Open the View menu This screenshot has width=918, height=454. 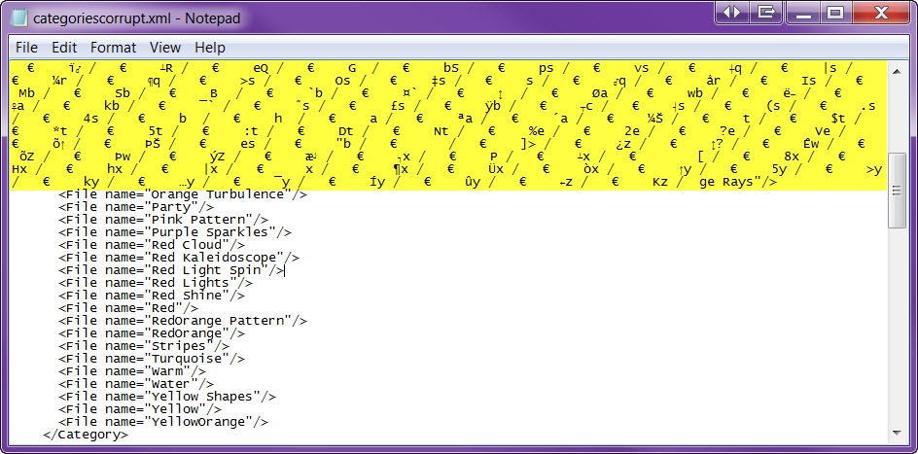click(x=165, y=48)
